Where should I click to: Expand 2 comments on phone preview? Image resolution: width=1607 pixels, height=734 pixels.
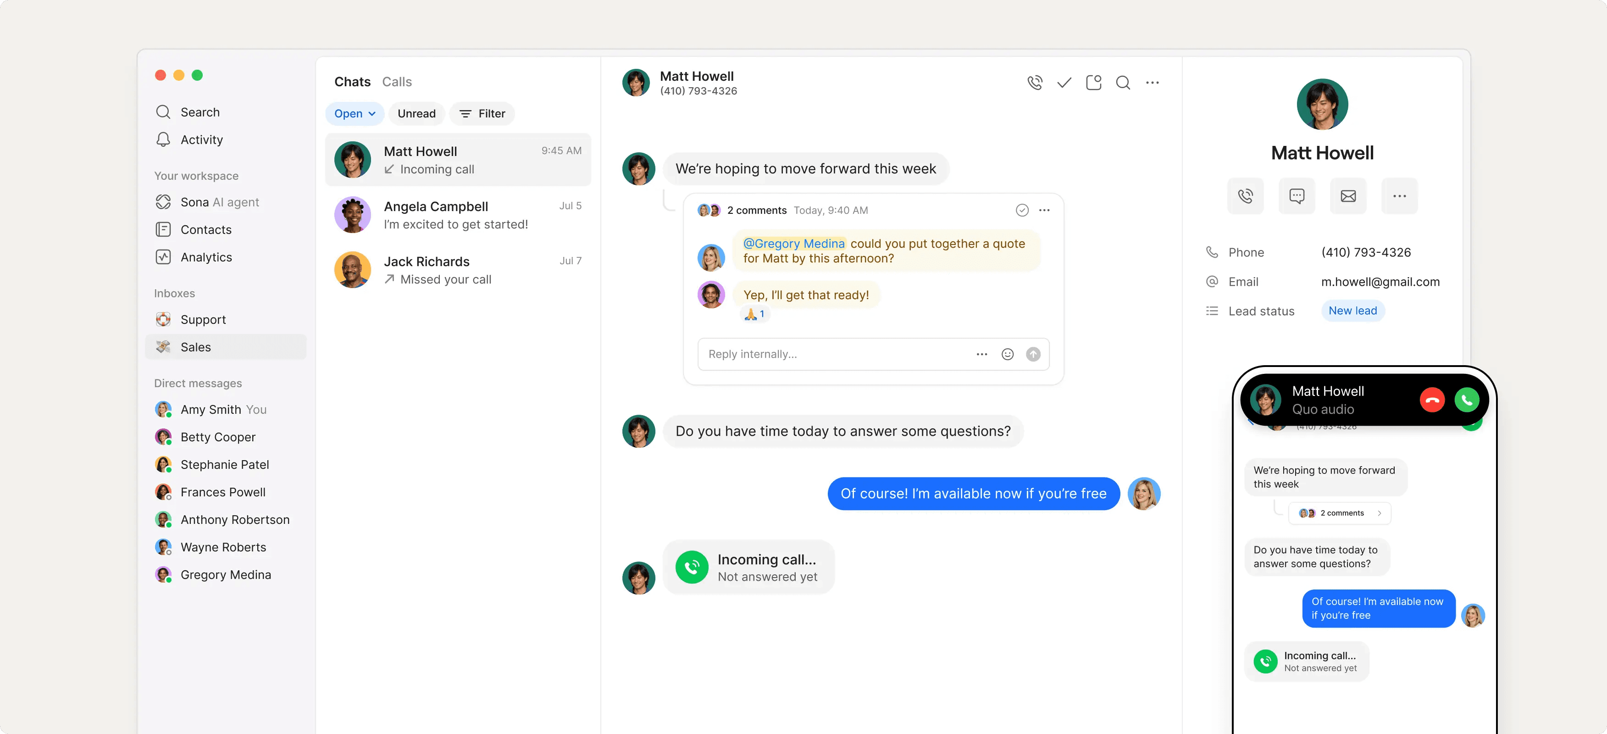(x=1339, y=513)
